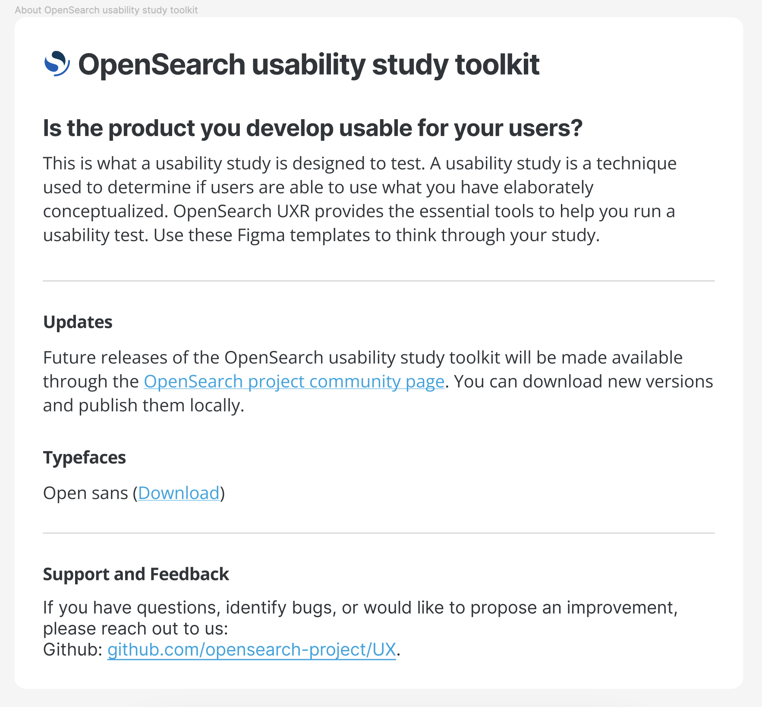Image resolution: width=762 pixels, height=707 pixels.
Task: Click the Support and Feedback heading
Action: pos(136,574)
